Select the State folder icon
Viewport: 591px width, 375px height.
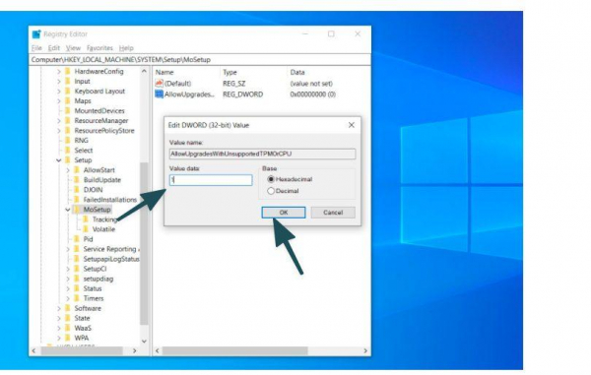click(x=68, y=318)
